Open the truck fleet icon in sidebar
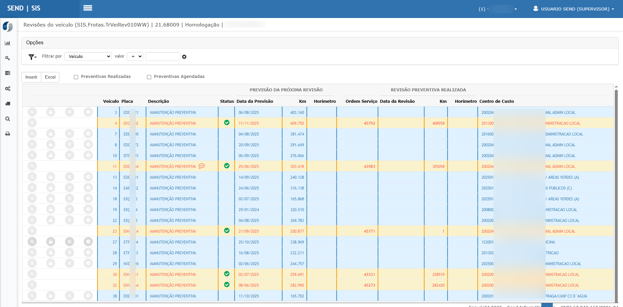Viewport: 623px width, 307px height. click(8, 104)
